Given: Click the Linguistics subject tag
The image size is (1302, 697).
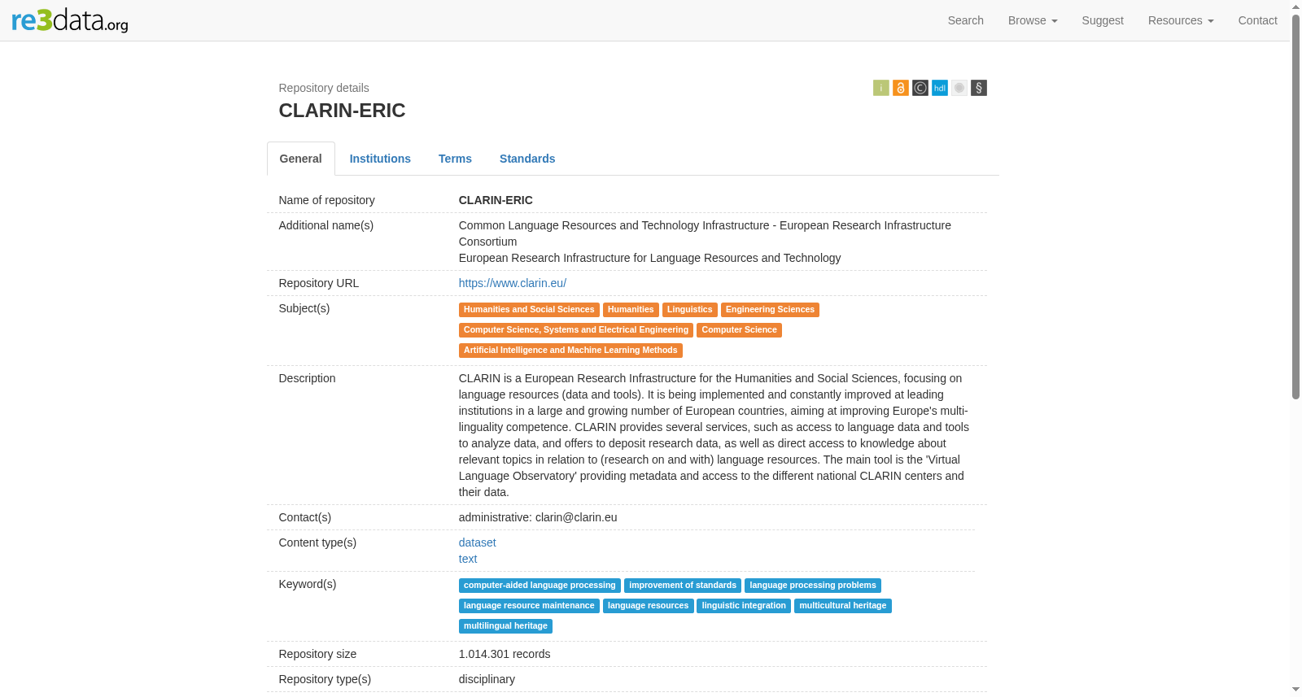Looking at the screenshot, I should 690,310.
